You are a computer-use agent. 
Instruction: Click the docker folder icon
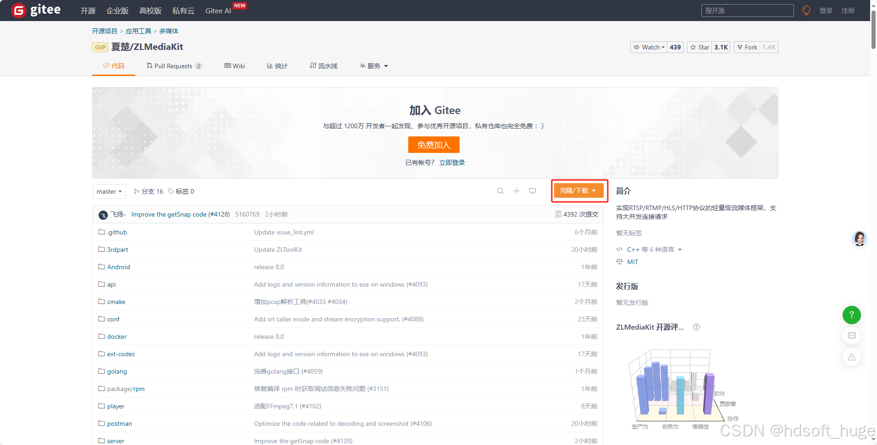click(x=102, y=336)
